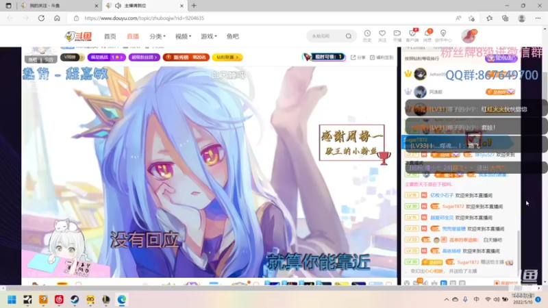This screenshot has width=548, height=308.
Task: Click the address bar URL
Action: 144,18
